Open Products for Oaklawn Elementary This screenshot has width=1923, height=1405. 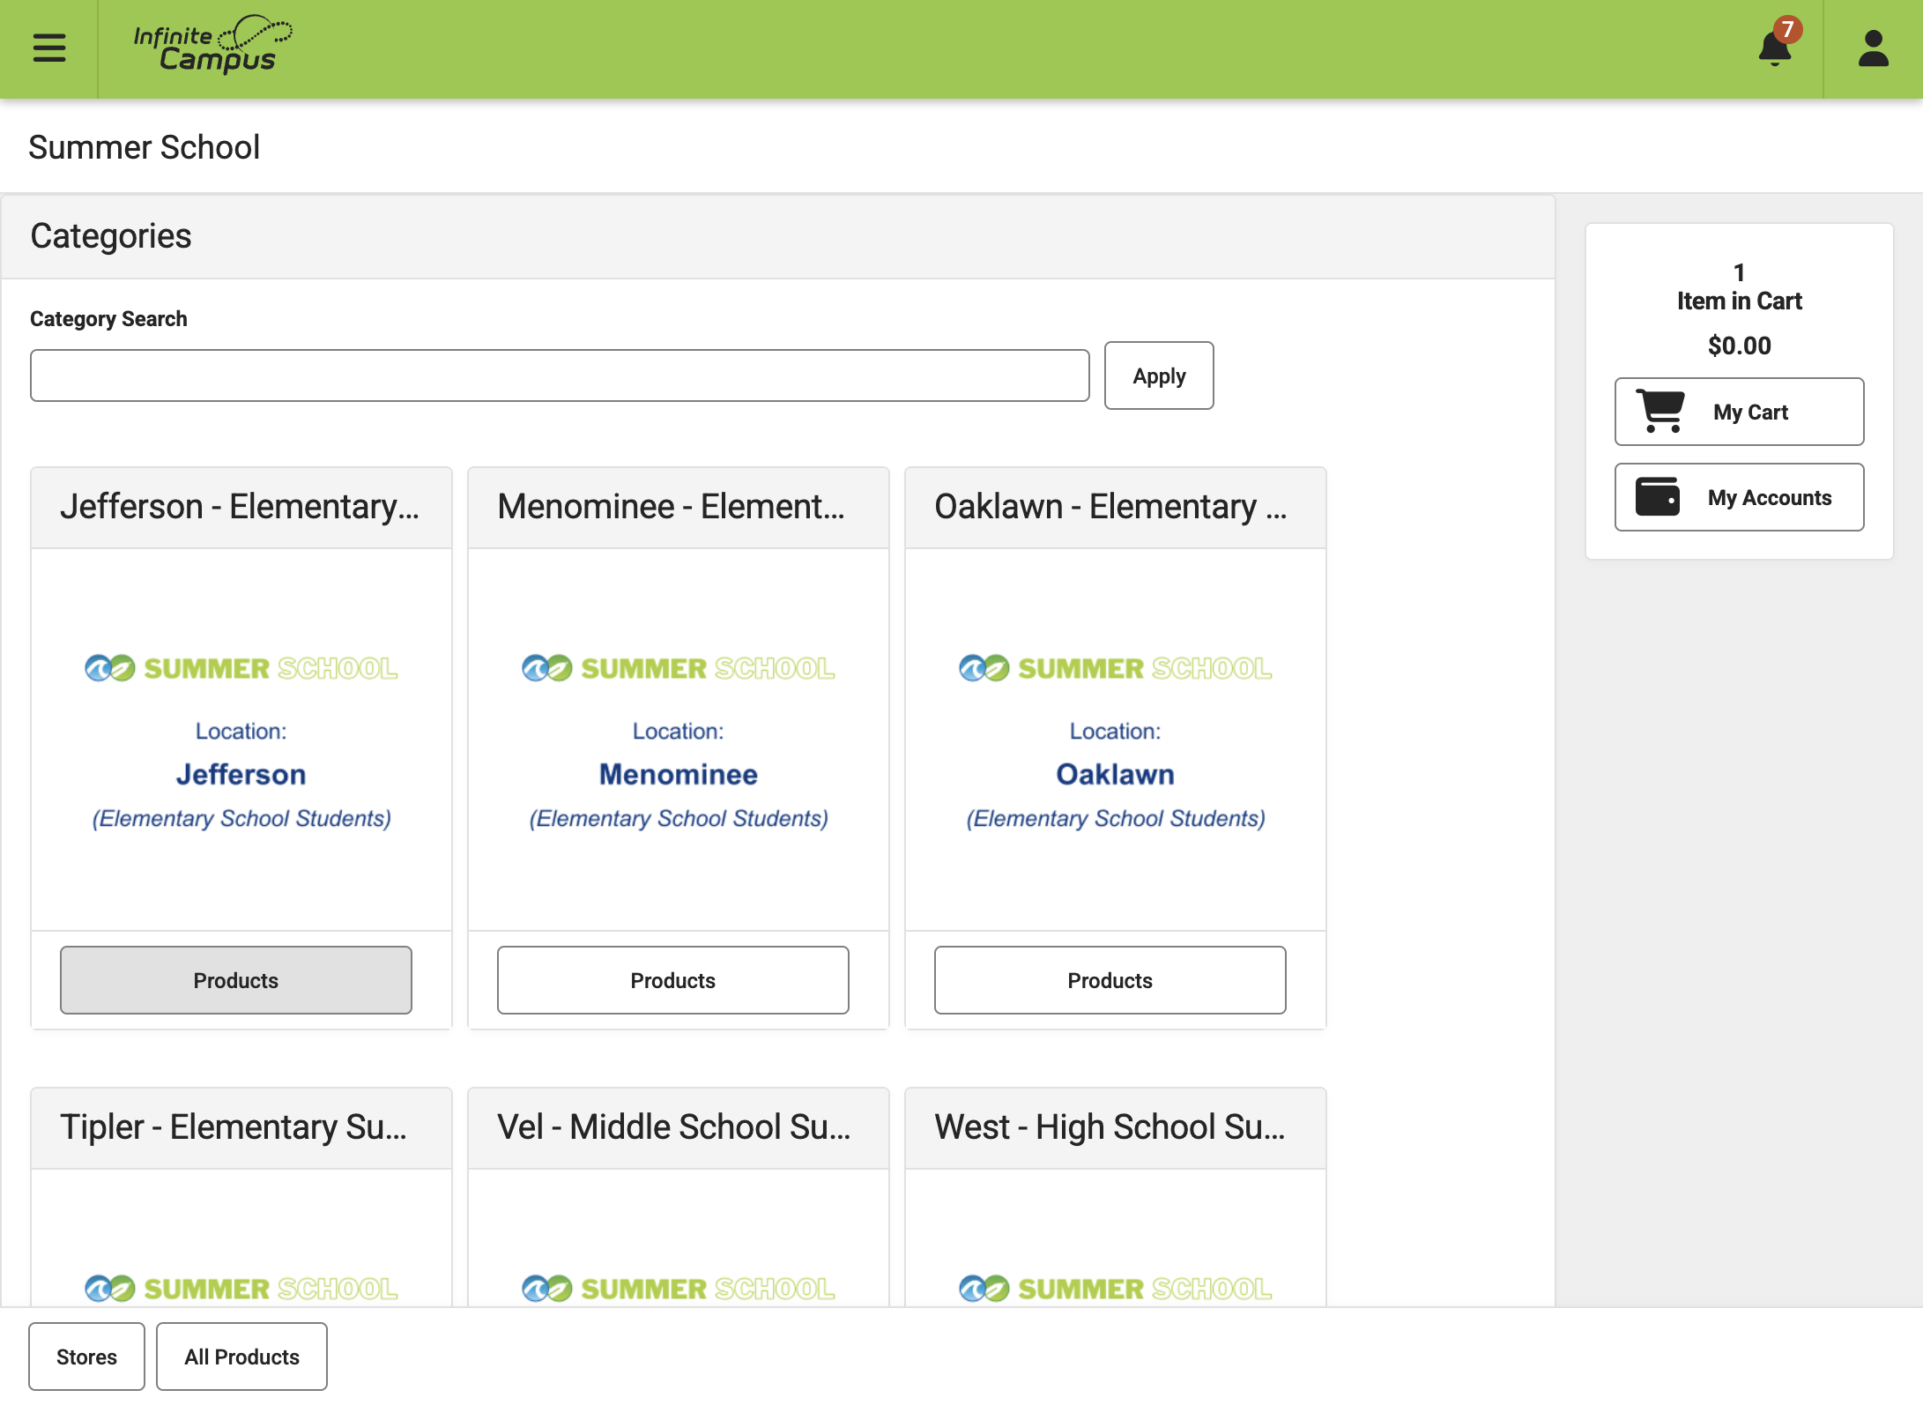(x=1110, y=980)
